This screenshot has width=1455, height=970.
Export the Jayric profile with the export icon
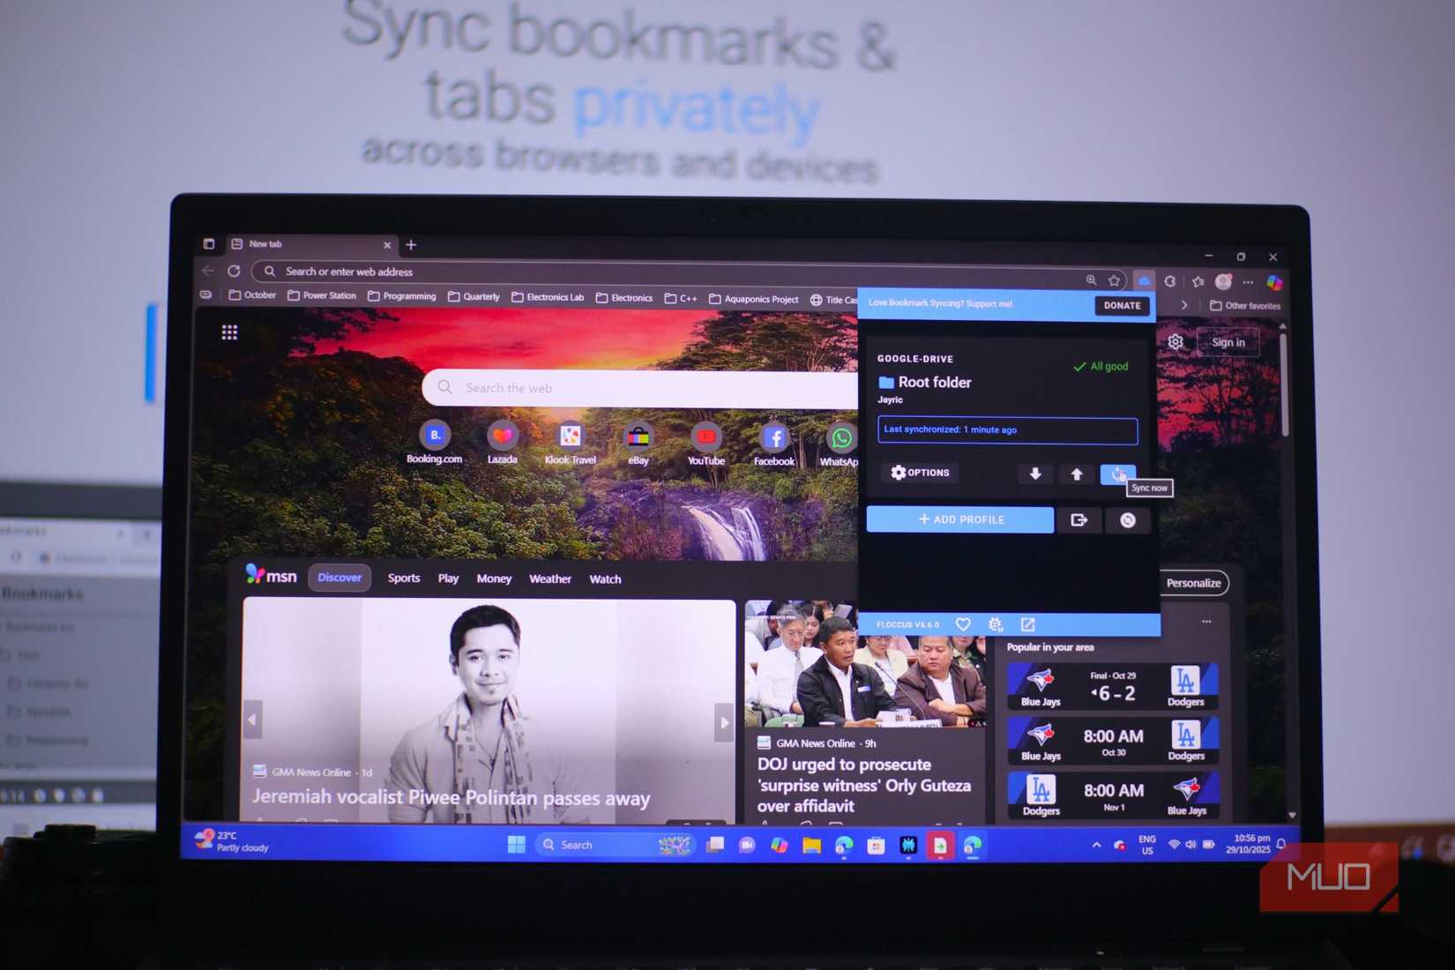coord(1079,519)
